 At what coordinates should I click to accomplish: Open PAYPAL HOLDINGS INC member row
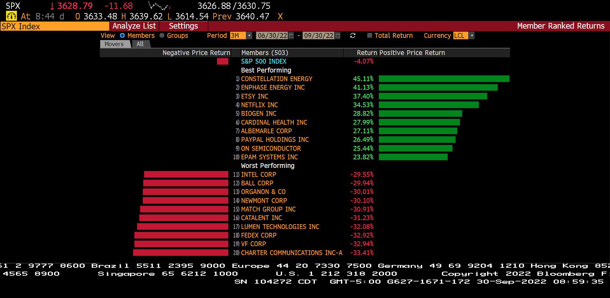click(275, 140)
